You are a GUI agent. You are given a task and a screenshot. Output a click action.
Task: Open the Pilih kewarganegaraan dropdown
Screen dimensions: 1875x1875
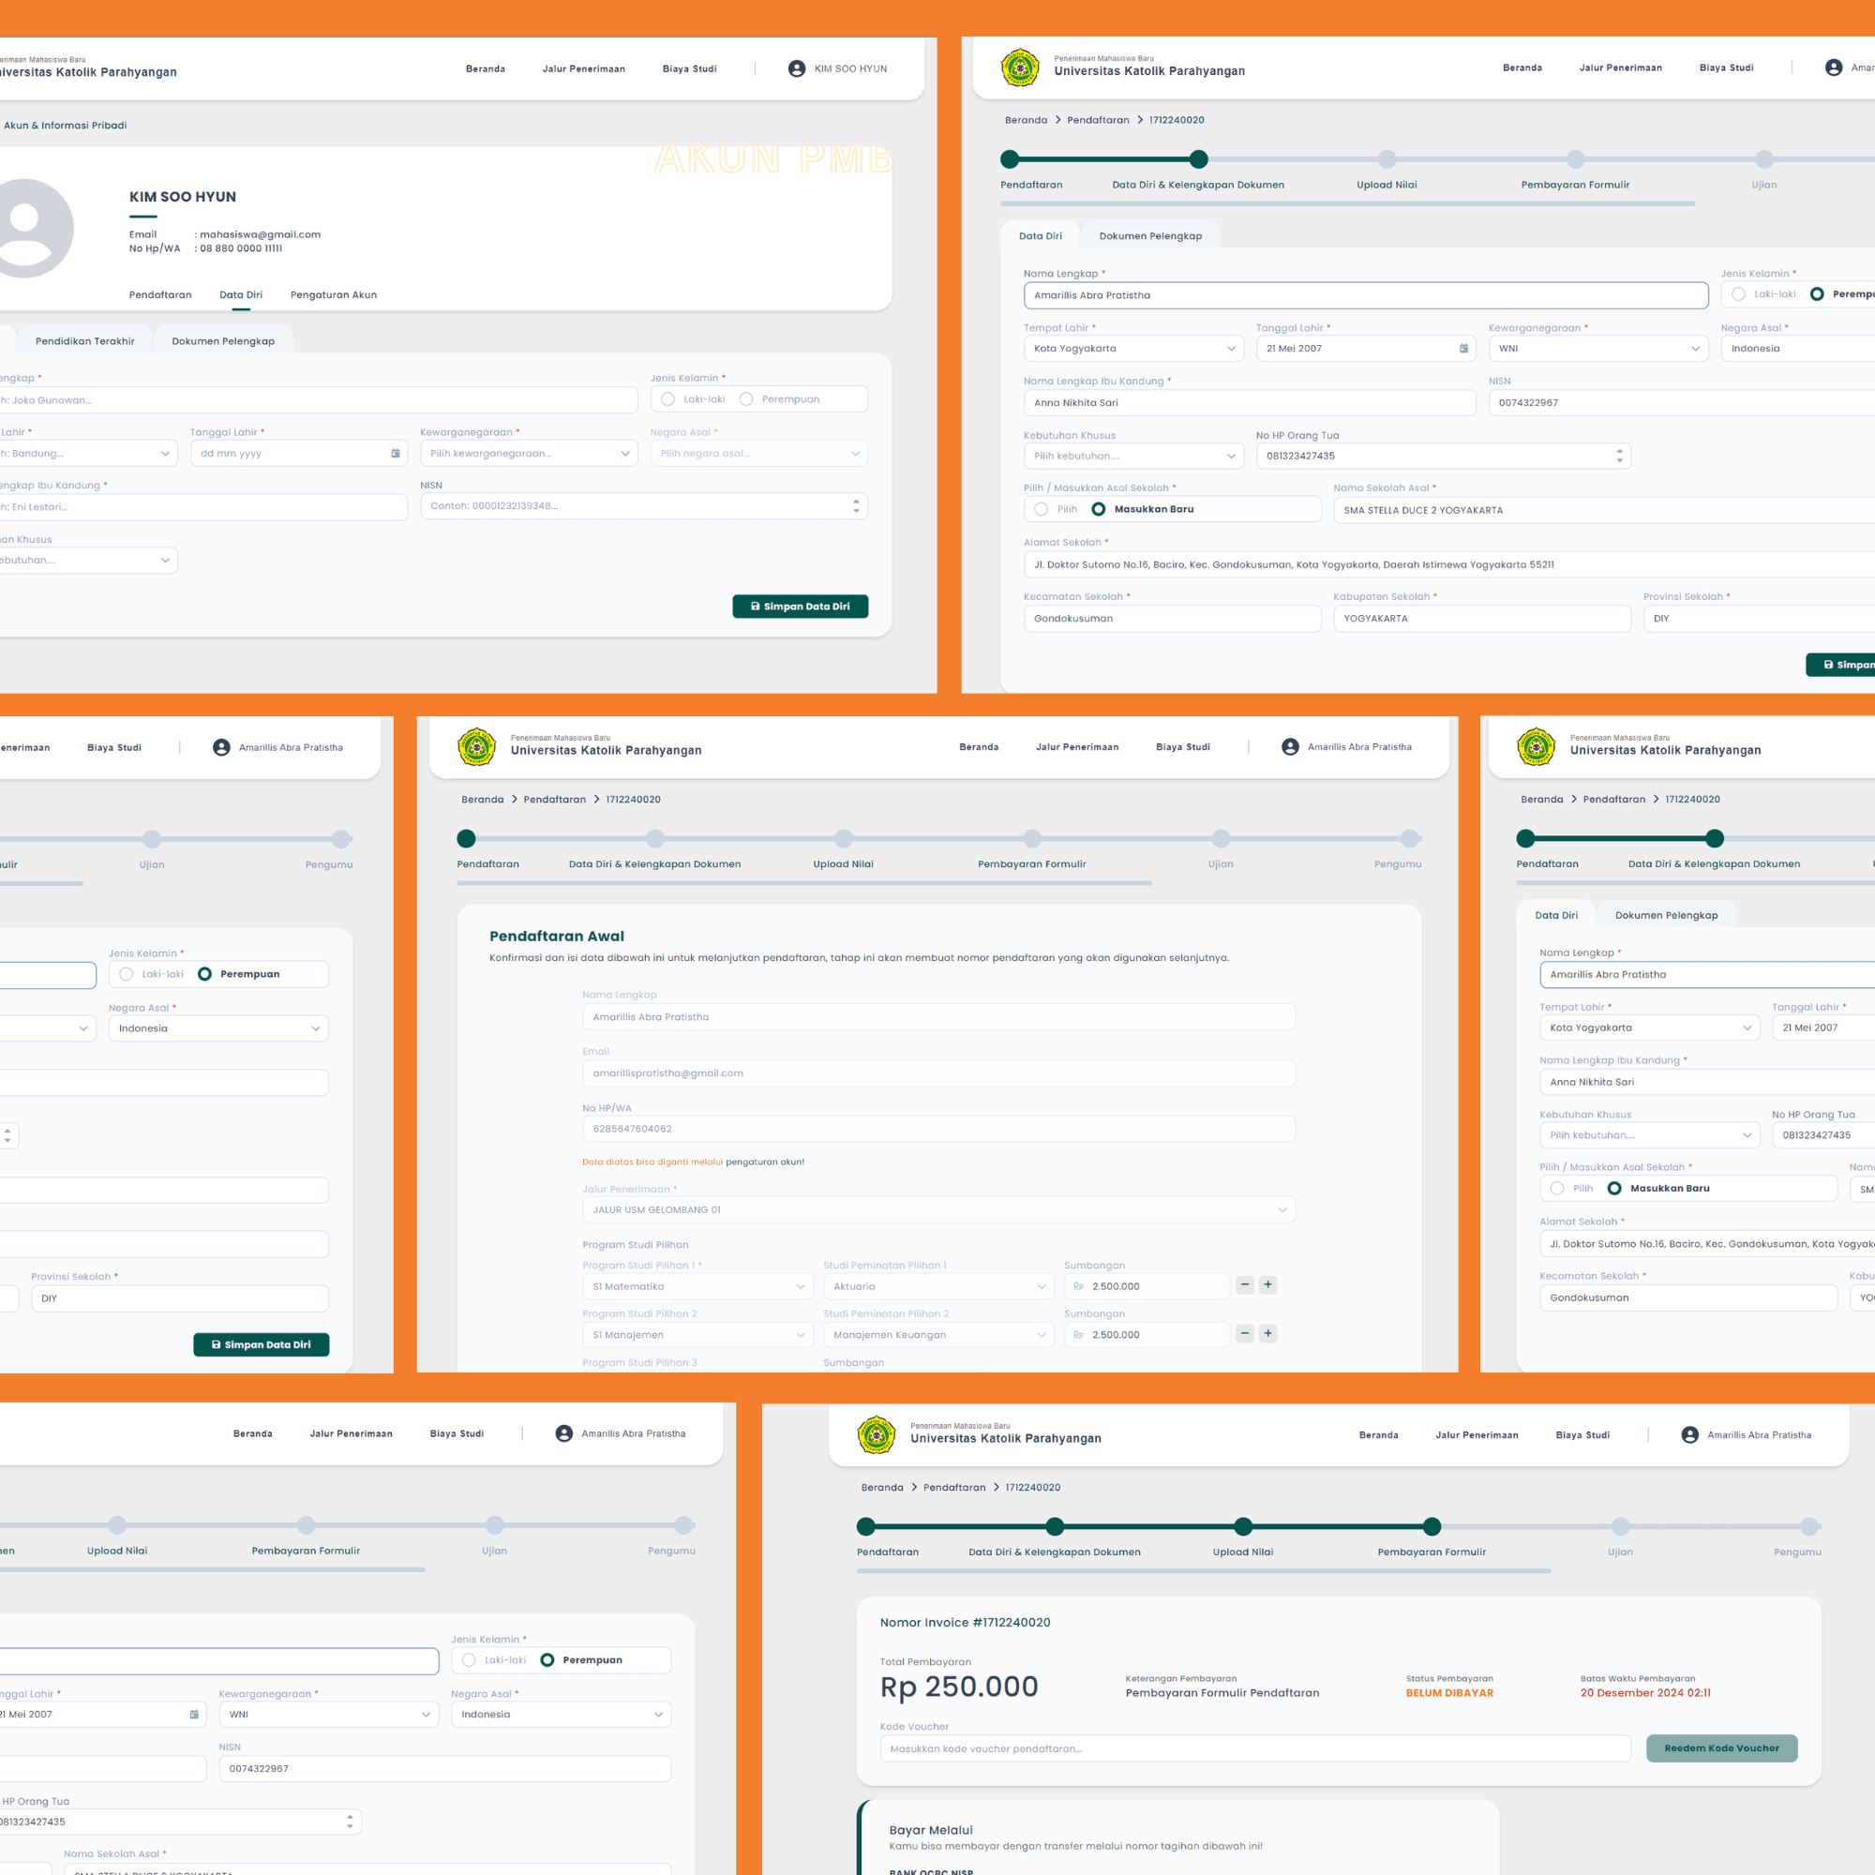[529, 453]
